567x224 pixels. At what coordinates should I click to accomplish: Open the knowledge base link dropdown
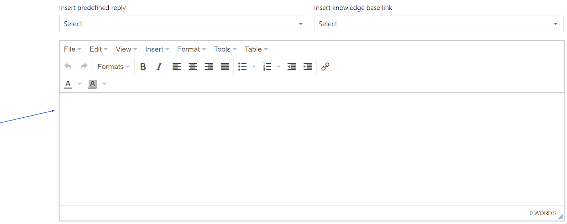(438, 24)
